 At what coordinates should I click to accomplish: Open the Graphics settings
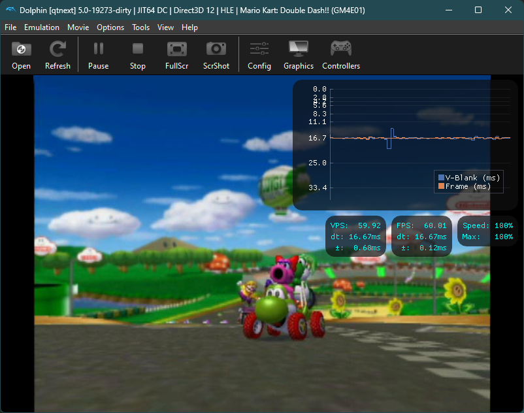[299, 55]
